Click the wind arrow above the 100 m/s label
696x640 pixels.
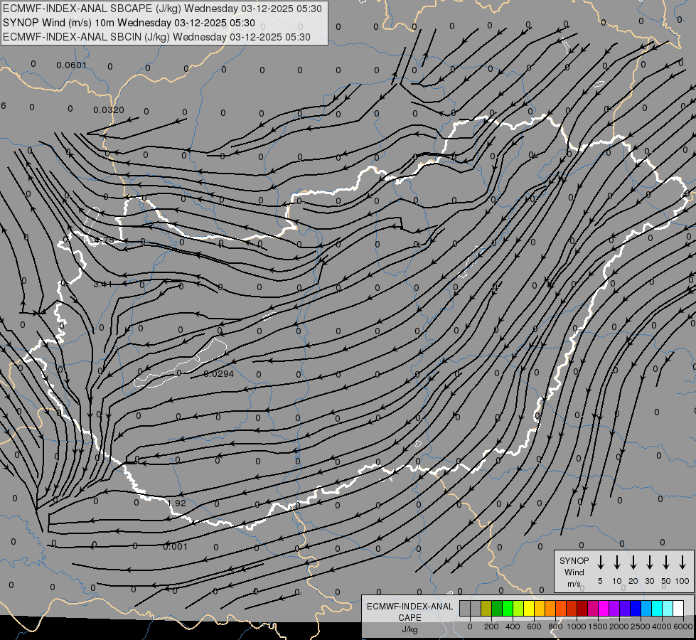682,562
